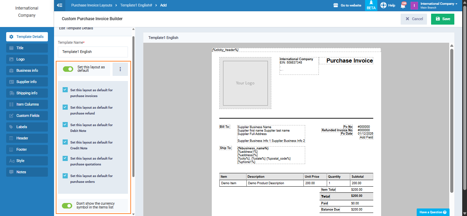
Task: Select the Item Columns tab
Action: click(x=27, y=104)
